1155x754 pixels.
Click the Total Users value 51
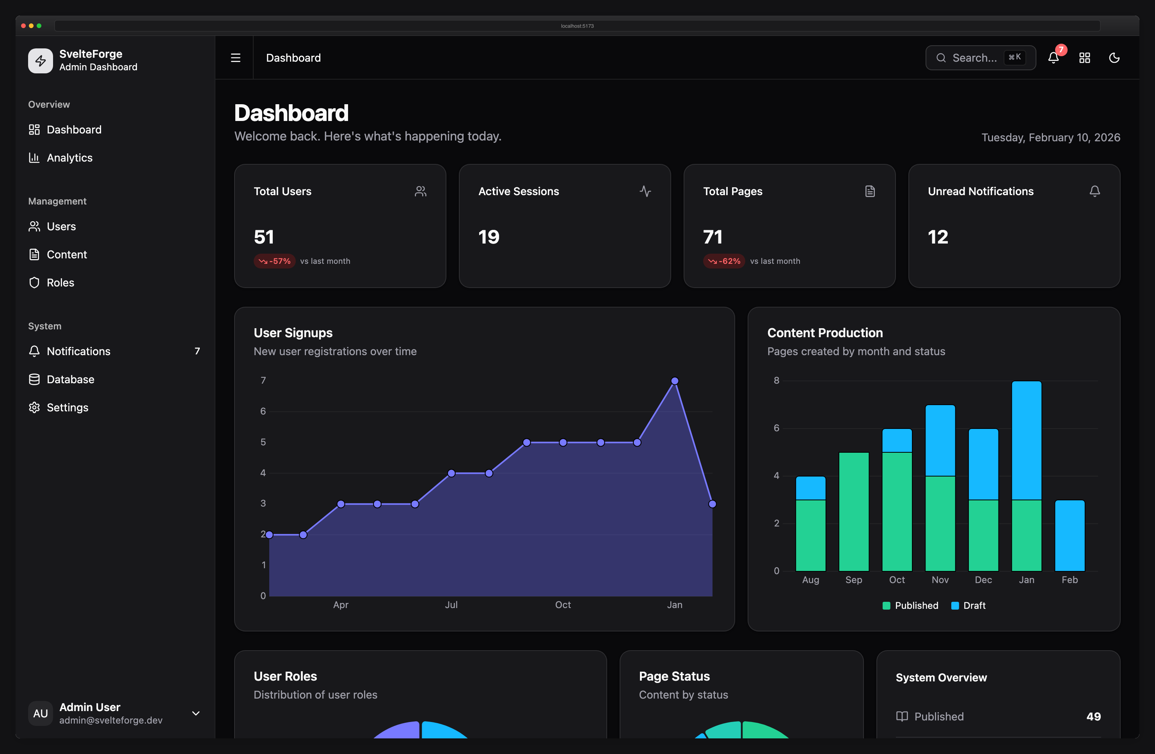coord(264,237)
